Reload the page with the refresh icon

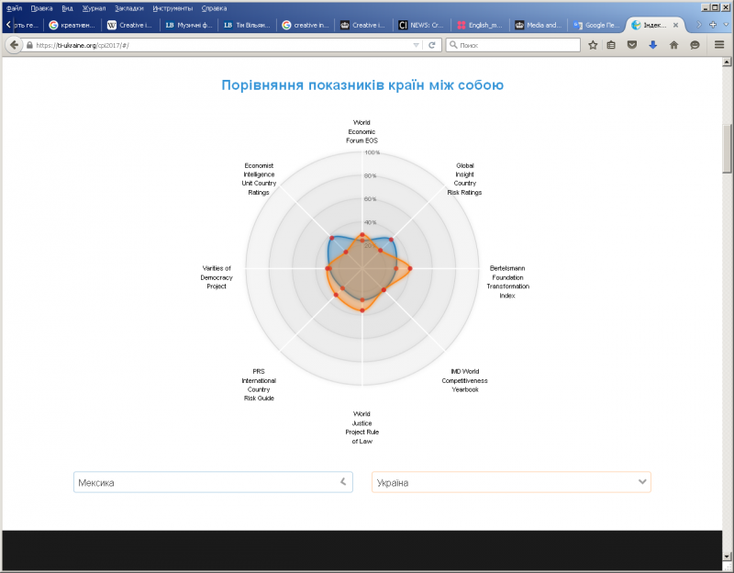[x=431, y=44]
